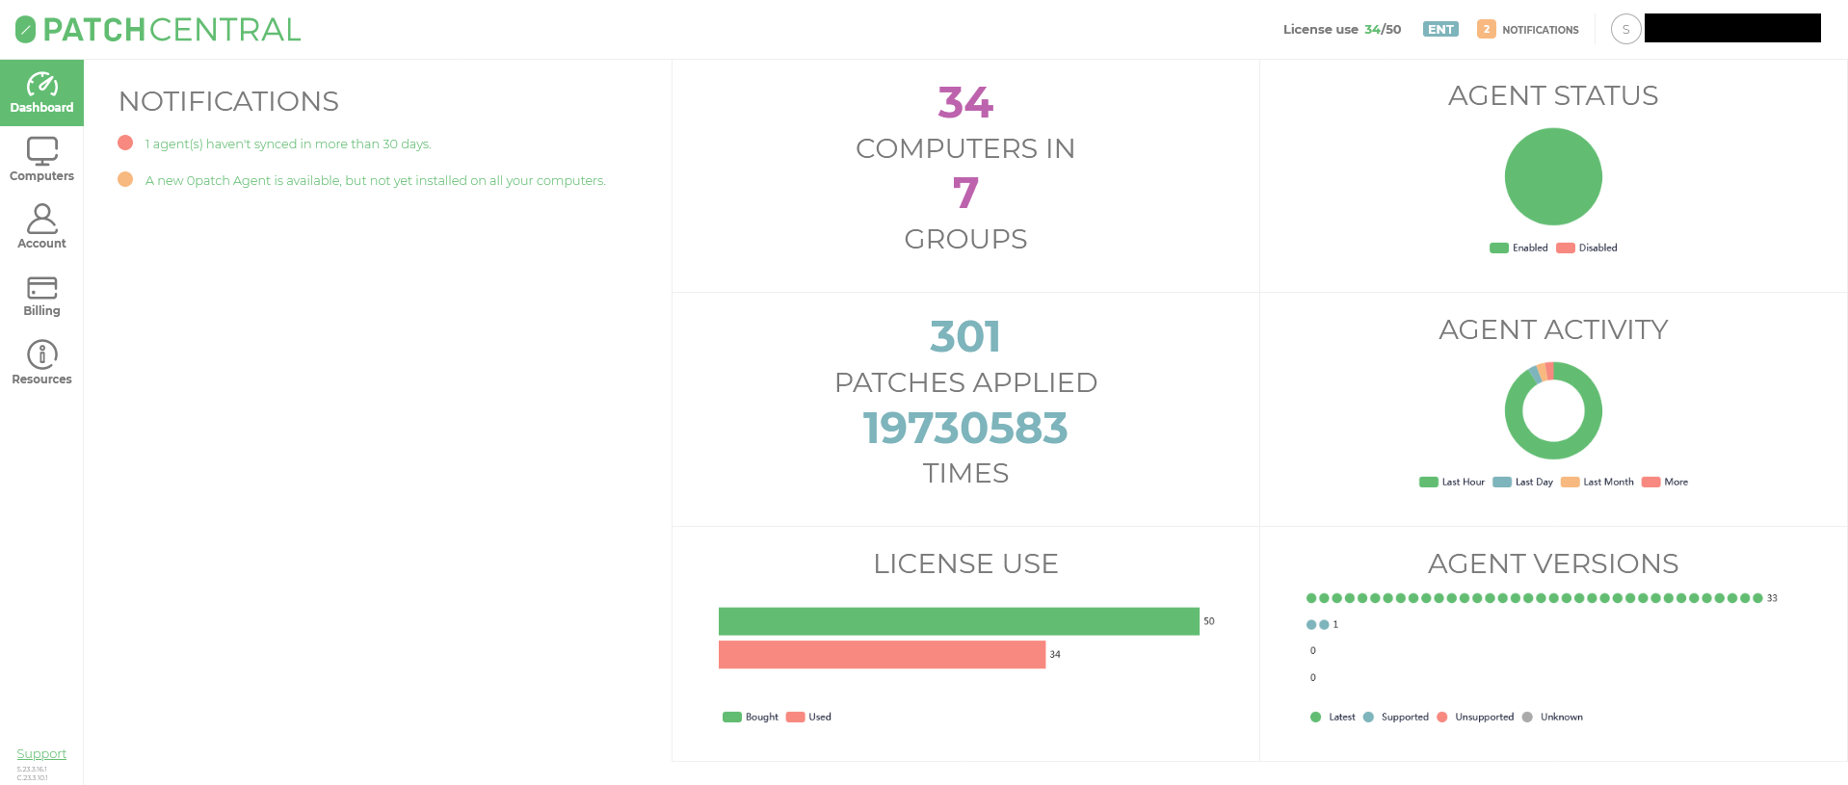Open the new 0patch Agent available notification
This screenshot has height=785, width=1848.
(376, 180)
